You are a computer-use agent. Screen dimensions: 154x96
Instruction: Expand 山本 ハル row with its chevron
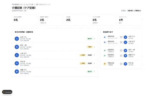point(94,39)
